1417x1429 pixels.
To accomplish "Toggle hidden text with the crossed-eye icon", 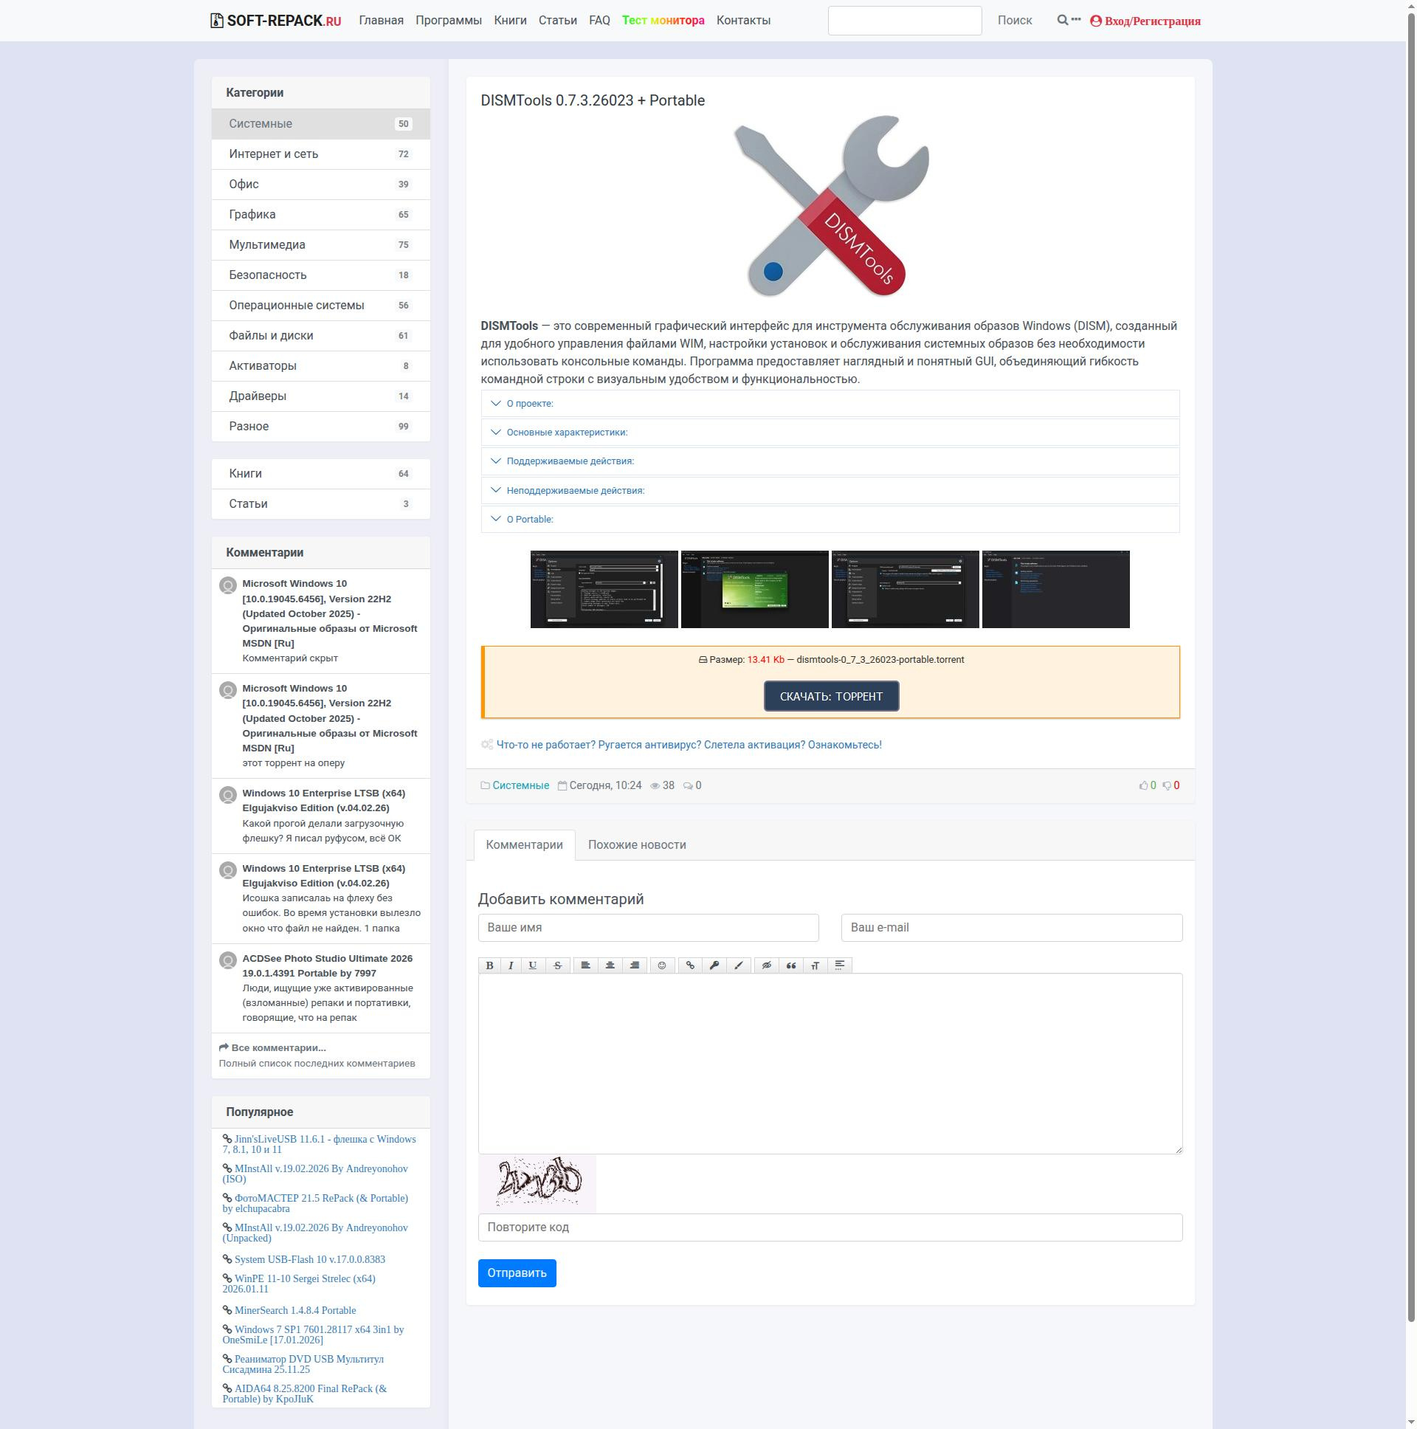I will (766, 965).
